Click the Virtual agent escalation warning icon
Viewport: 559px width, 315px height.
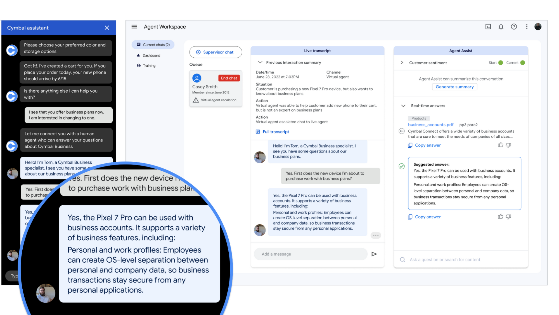click(196, 100)
